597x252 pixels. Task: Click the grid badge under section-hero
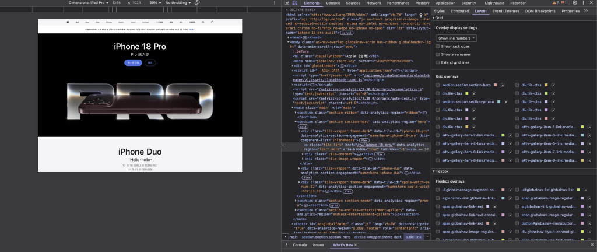coord(303,127)
